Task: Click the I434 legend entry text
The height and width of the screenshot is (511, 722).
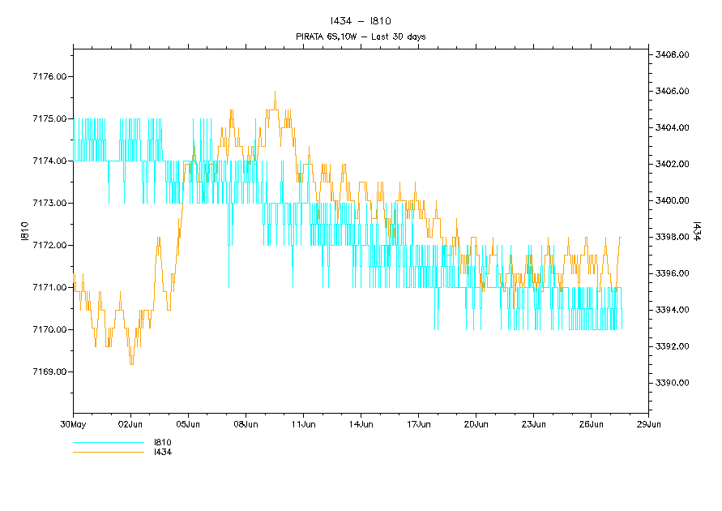Action: click(162, 452)
